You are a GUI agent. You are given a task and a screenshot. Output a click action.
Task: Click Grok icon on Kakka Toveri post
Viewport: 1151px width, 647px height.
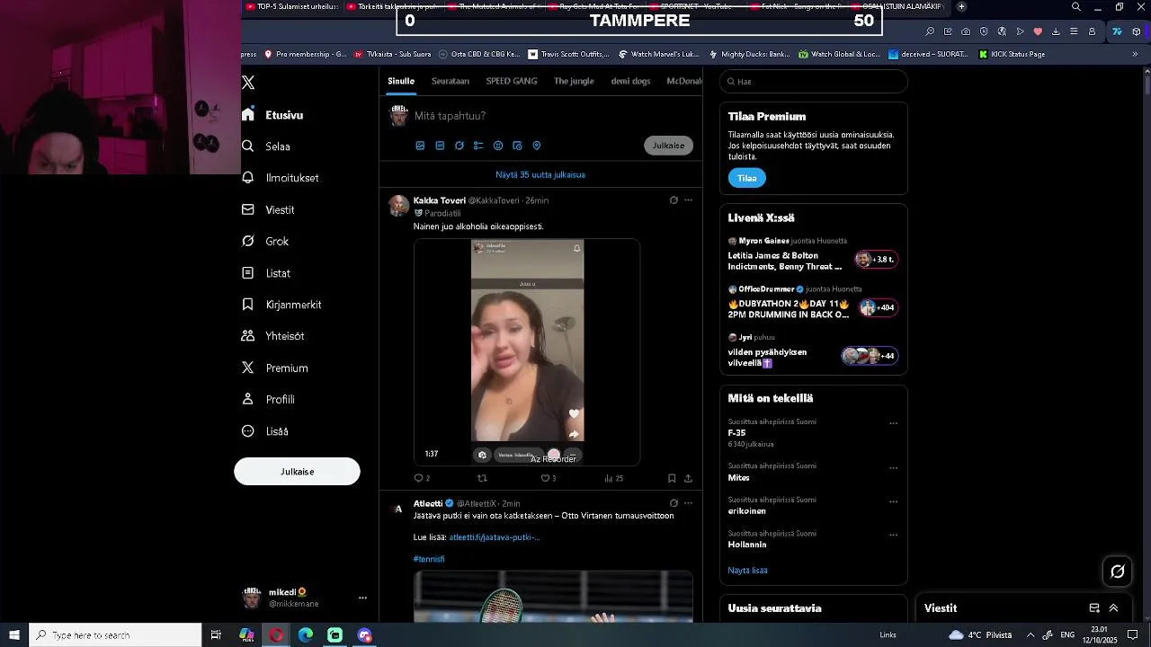[x=674, y=200]
